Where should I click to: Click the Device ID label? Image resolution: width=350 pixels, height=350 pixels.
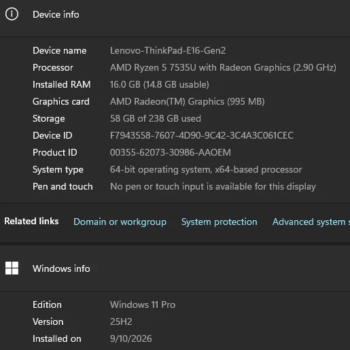tap(52, 135)
